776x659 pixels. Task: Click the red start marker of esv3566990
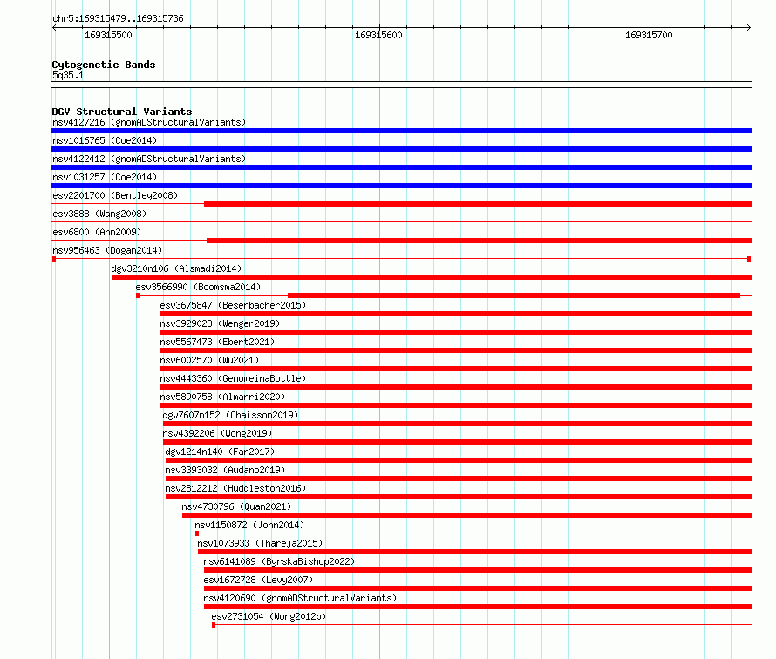(x=138, y=296)
